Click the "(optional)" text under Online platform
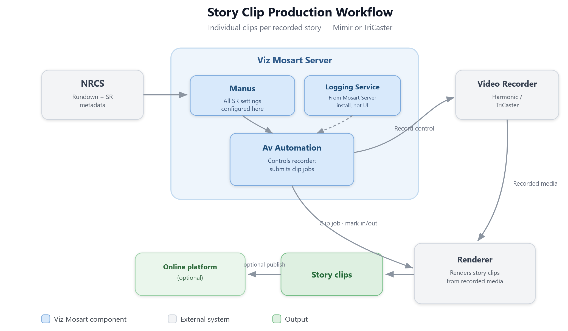This screenshot has width=568, height=331. 190,278
